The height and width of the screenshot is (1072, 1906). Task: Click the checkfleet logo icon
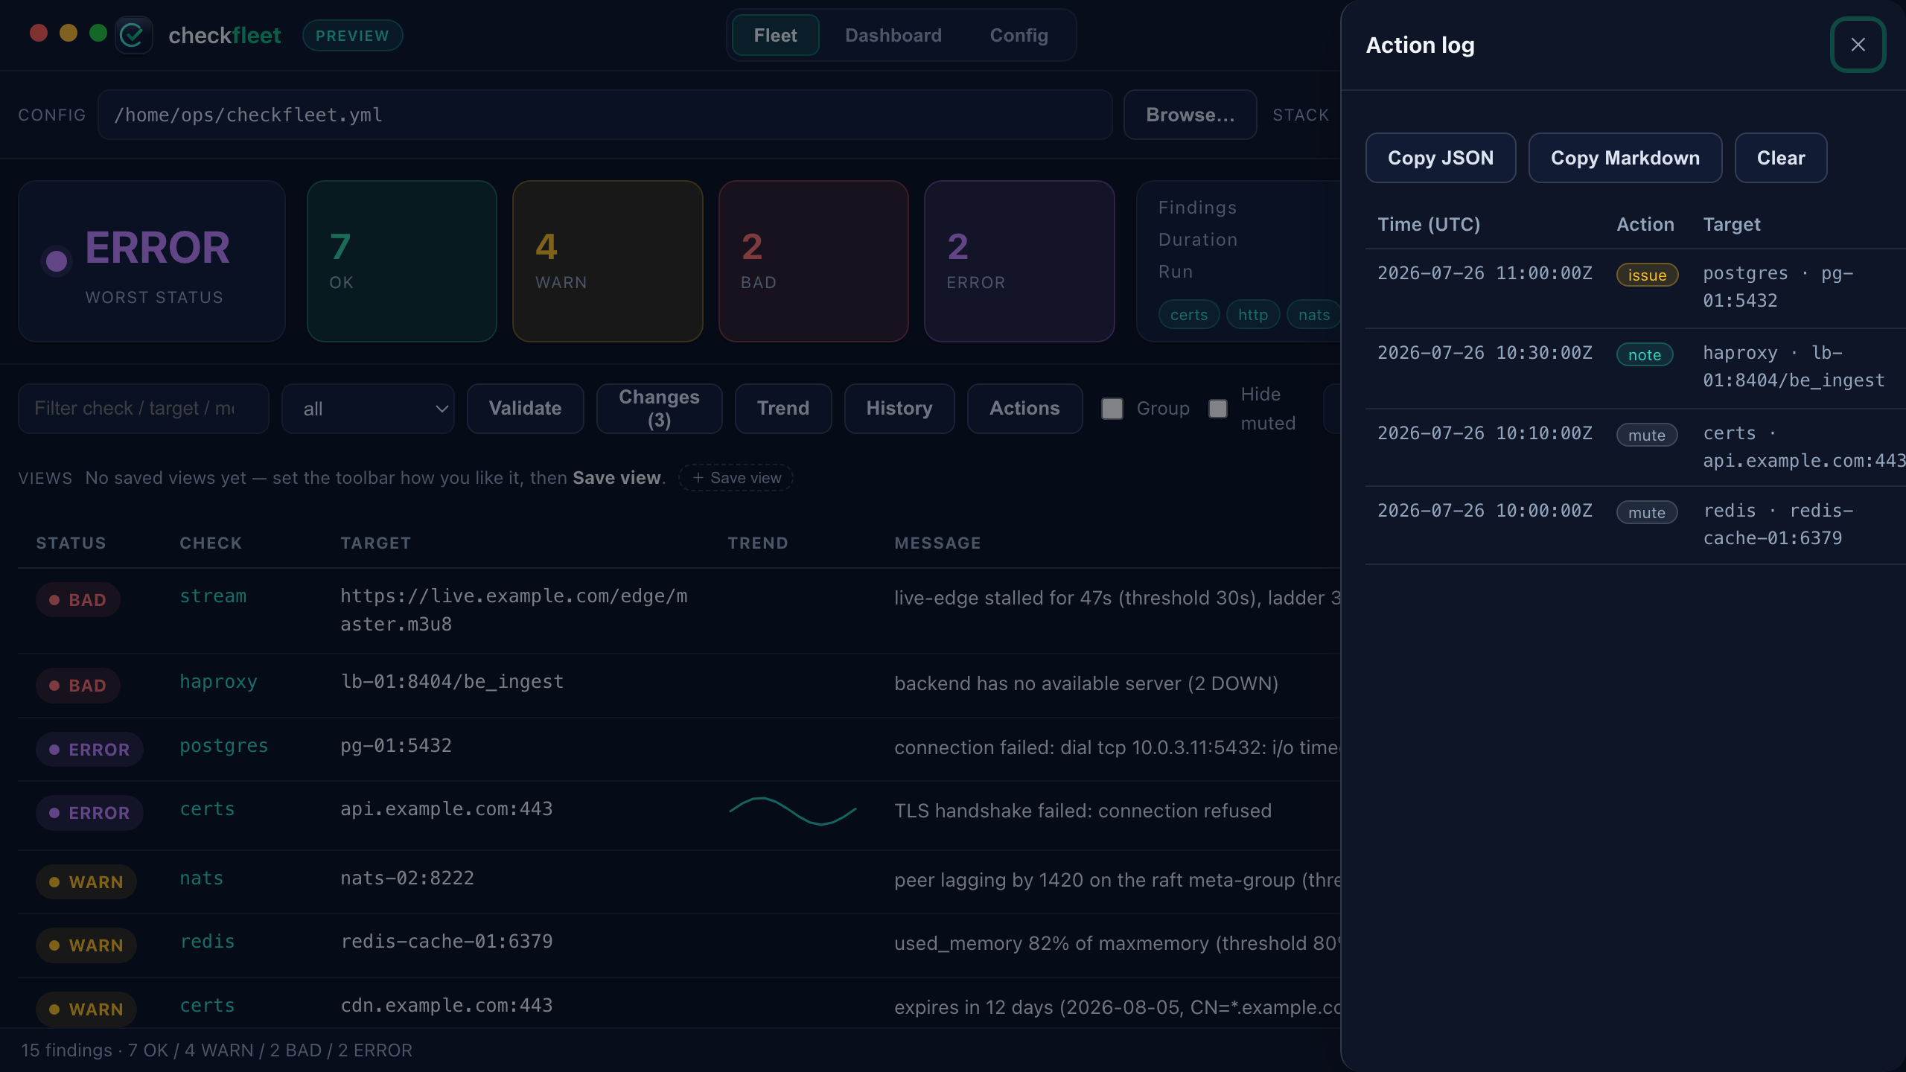point(133,35)
